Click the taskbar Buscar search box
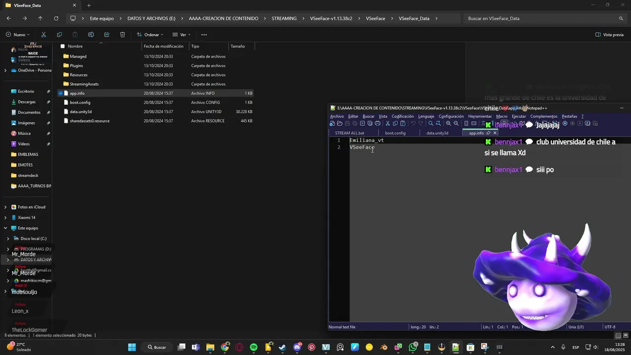Screen dimensions: 631x355 pos(157,347)
